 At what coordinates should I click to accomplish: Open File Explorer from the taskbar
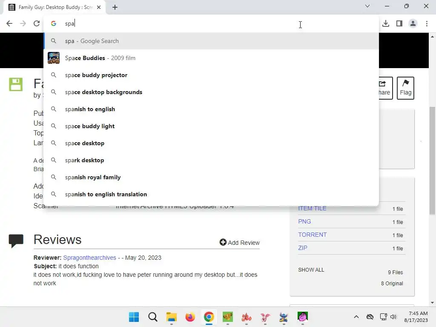click(171, 317)
